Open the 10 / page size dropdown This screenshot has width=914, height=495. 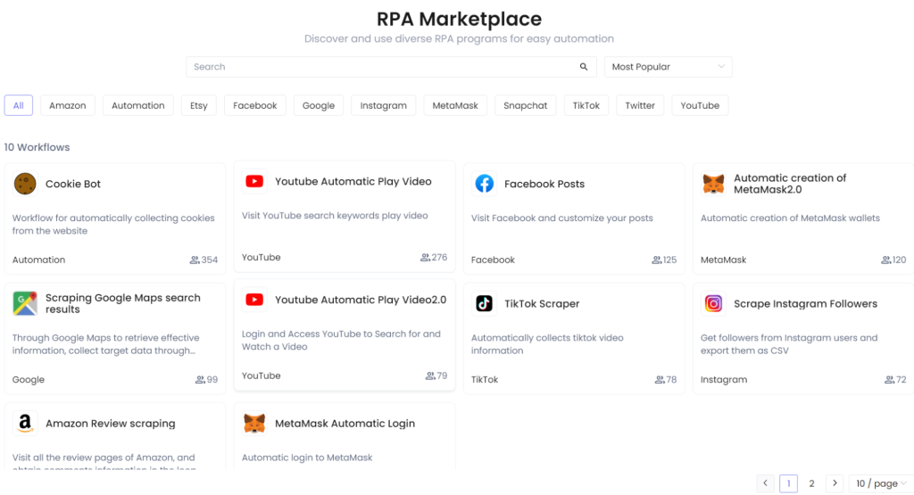coord(881,483)
